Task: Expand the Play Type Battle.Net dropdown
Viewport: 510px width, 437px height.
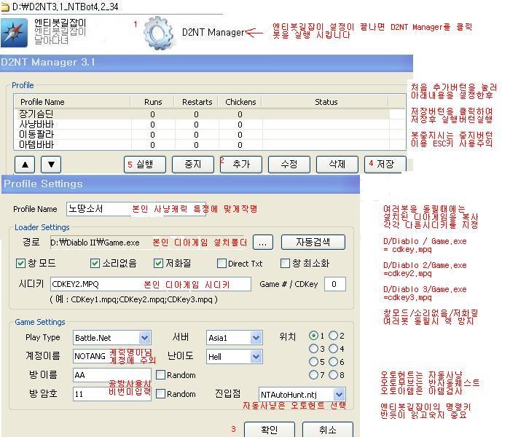Action: [x=144, y=338]
